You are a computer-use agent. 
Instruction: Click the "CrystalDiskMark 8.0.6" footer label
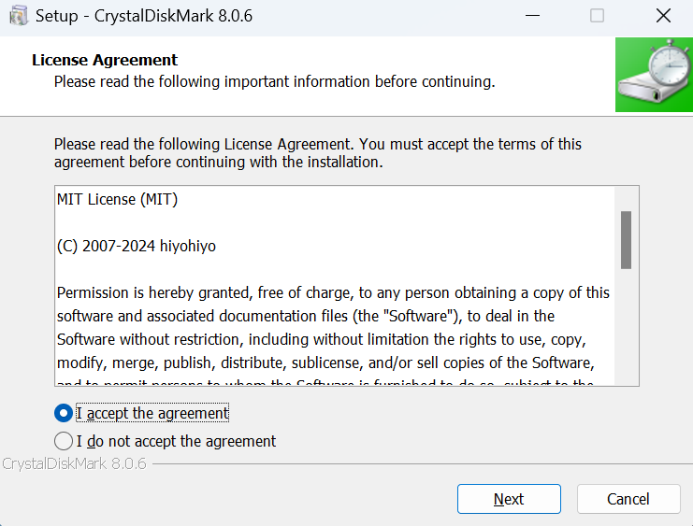coord(74,463)
